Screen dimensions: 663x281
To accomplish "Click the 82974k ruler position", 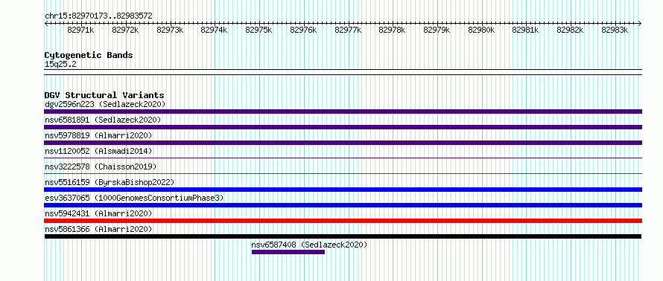I will [214, 30].
